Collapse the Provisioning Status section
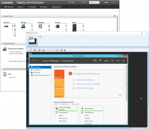This screenshot has width=149, height=129. coord(2,44)
